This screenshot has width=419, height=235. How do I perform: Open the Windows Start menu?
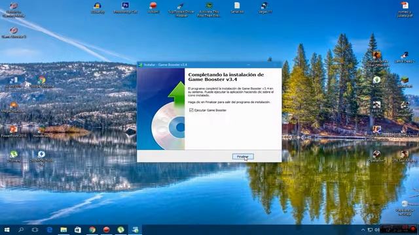click(7, 230)
